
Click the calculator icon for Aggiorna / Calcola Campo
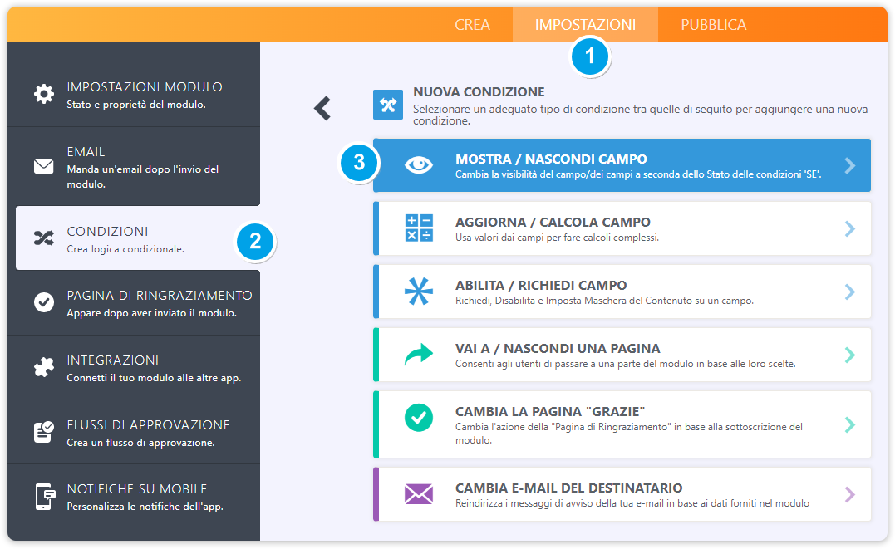pyautogui.click(x=418, y=228)
